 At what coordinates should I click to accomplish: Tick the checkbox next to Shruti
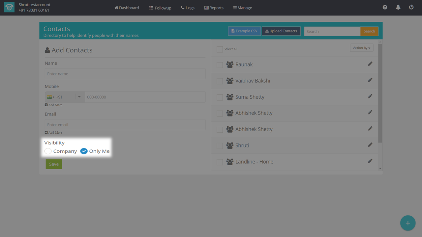[x=220, y=146]
